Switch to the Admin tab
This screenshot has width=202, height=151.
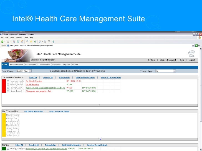point(75,64)
